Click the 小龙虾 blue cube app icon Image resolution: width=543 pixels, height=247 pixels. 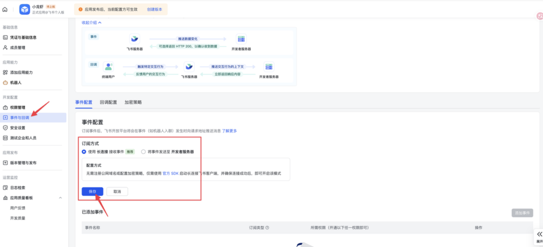pyautogui.click(x=24, y=10)
